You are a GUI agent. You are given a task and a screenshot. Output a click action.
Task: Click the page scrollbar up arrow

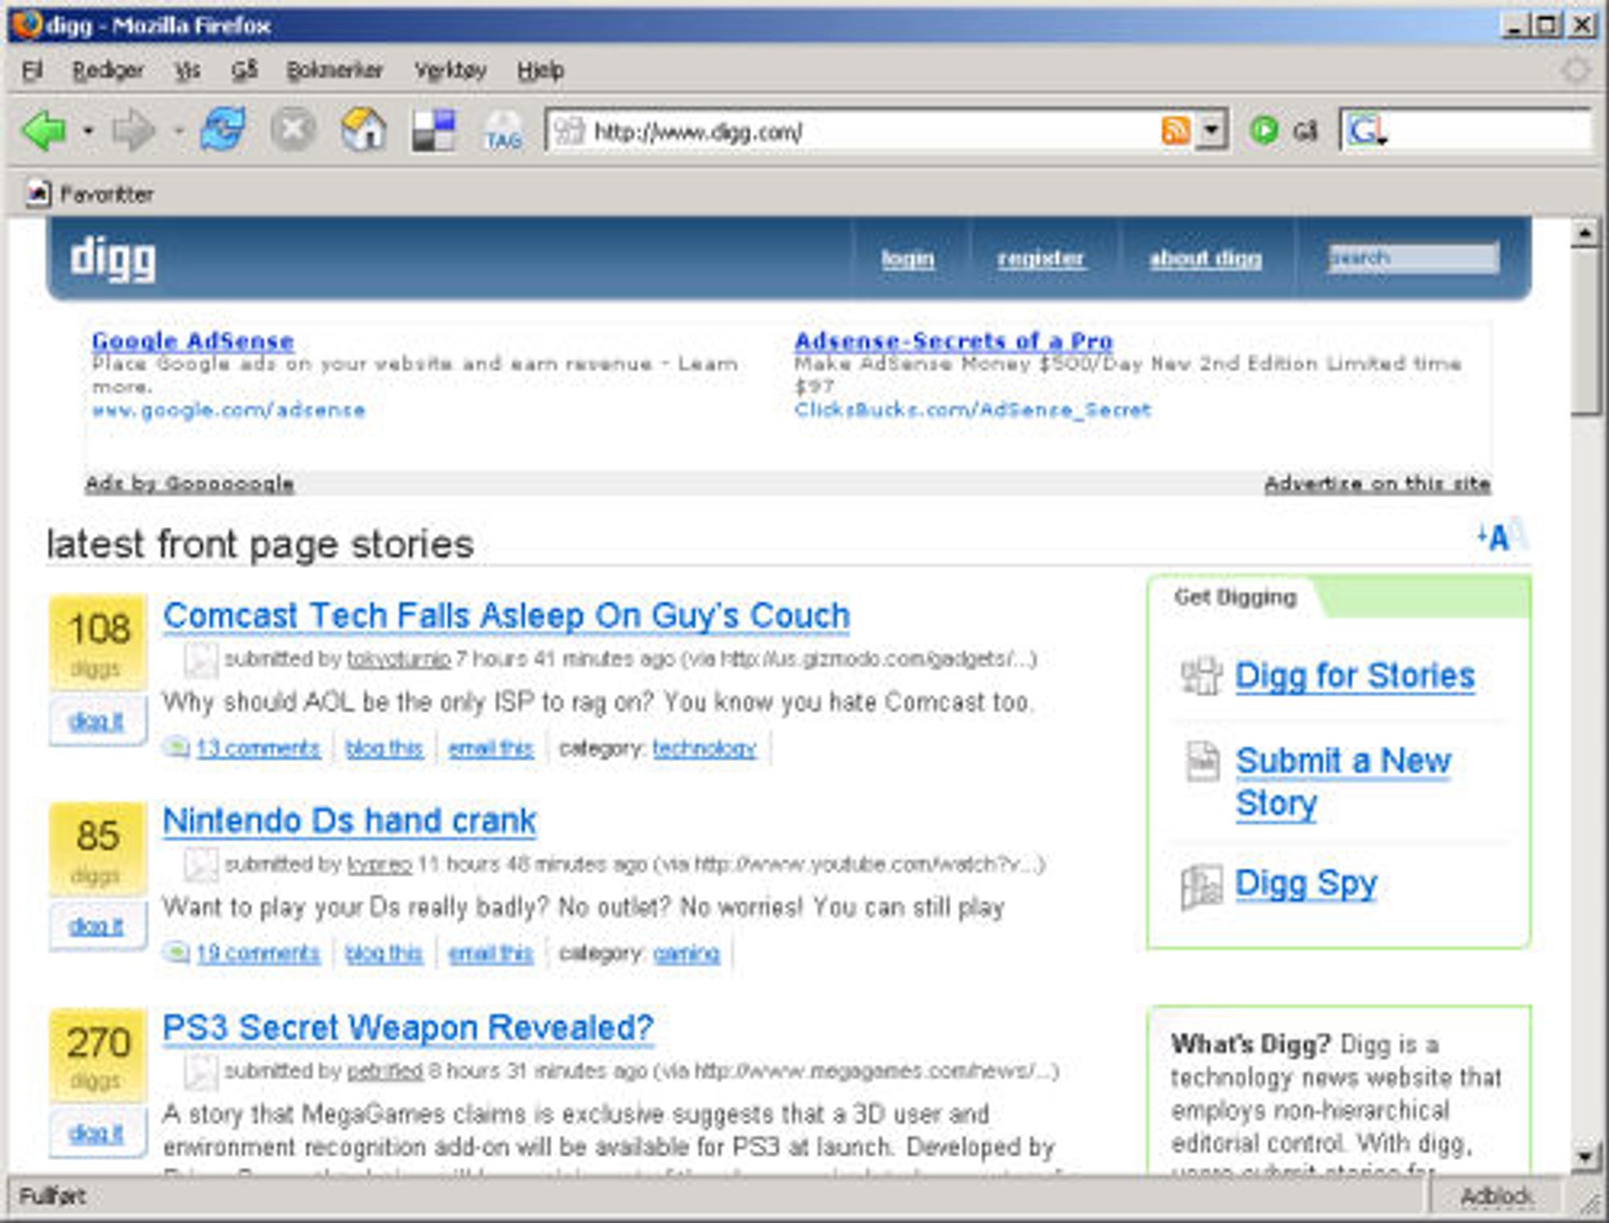[x=1584, y=234]
